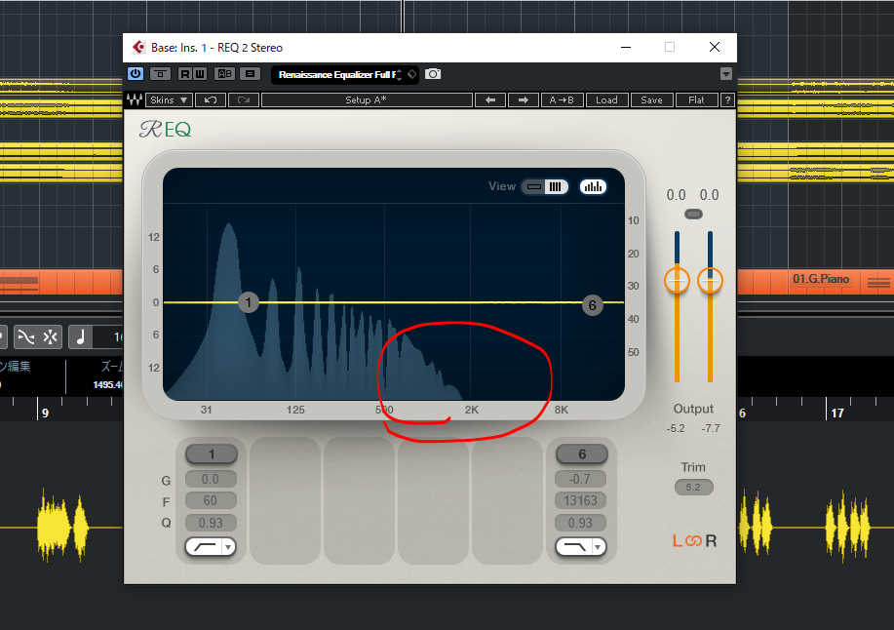Take plugin snapshot with camera icon
The height and width of the screenshot is (630, 894).
pyautogui.click(x=433, y=74)
